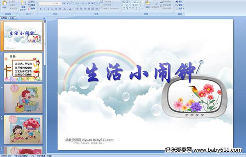Open ziyuan.baby611.com link on slide

(98, 140)
